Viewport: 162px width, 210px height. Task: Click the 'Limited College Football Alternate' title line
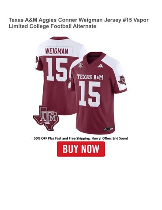[x=52, y=26]
